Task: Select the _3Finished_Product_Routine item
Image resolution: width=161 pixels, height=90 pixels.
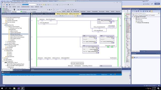Action: (x=16, y=35)
